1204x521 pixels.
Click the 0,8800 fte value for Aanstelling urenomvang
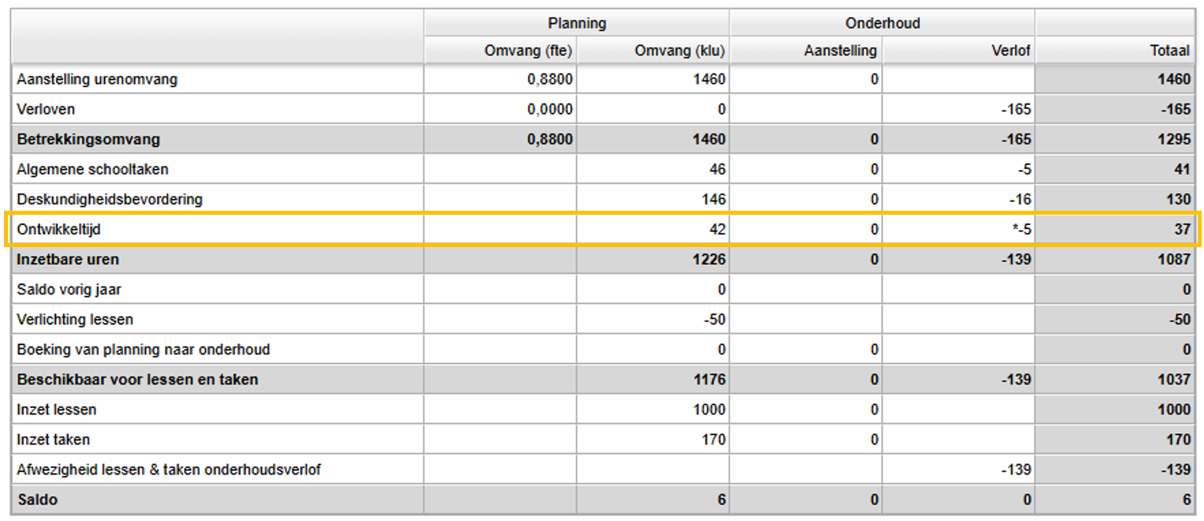[550, 79]
